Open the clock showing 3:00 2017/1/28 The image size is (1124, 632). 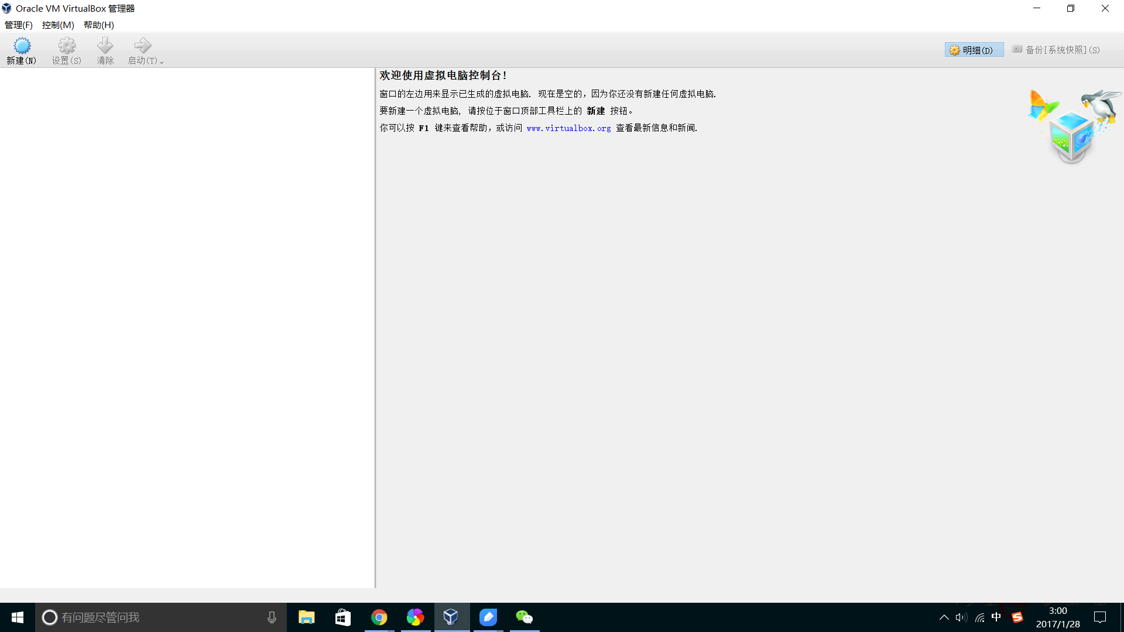click(x=1058, y=617)
